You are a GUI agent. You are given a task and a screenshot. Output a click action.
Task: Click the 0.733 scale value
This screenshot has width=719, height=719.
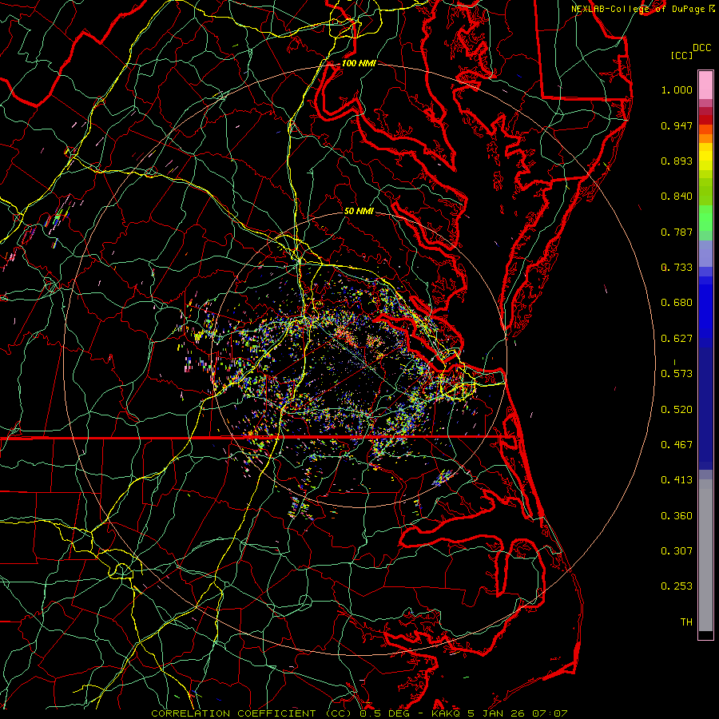click(677, 268)
